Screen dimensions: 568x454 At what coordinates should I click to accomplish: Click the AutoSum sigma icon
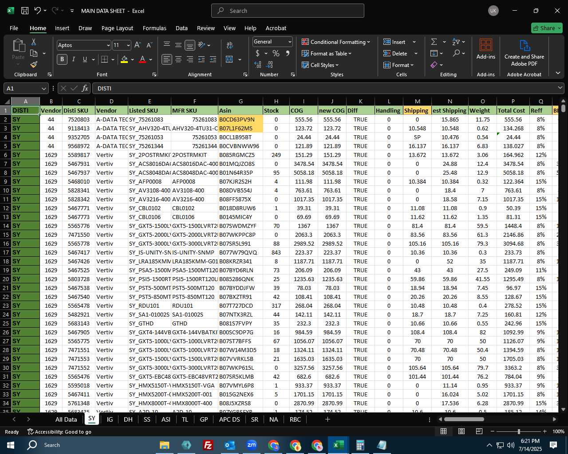[434, 42]
